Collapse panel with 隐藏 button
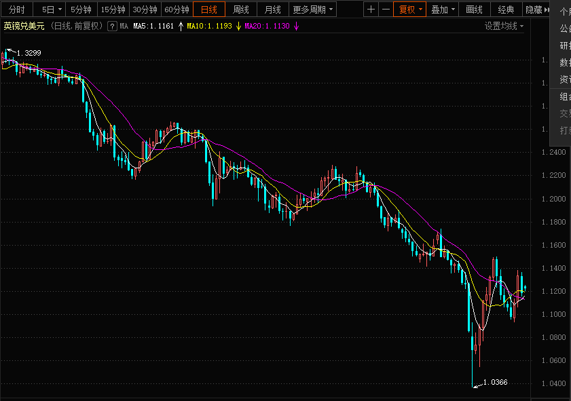The image size is (571, 401). tap(537, 9)
